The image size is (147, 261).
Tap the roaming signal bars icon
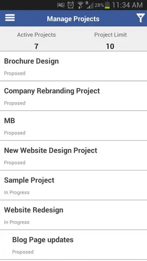[90, 5]
